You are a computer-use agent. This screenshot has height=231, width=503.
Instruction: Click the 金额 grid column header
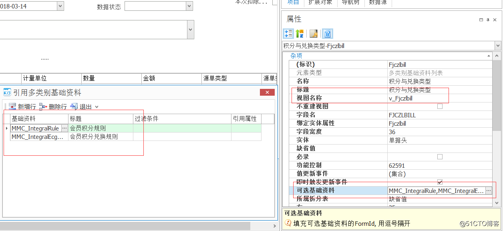click(x=172, y=78)
